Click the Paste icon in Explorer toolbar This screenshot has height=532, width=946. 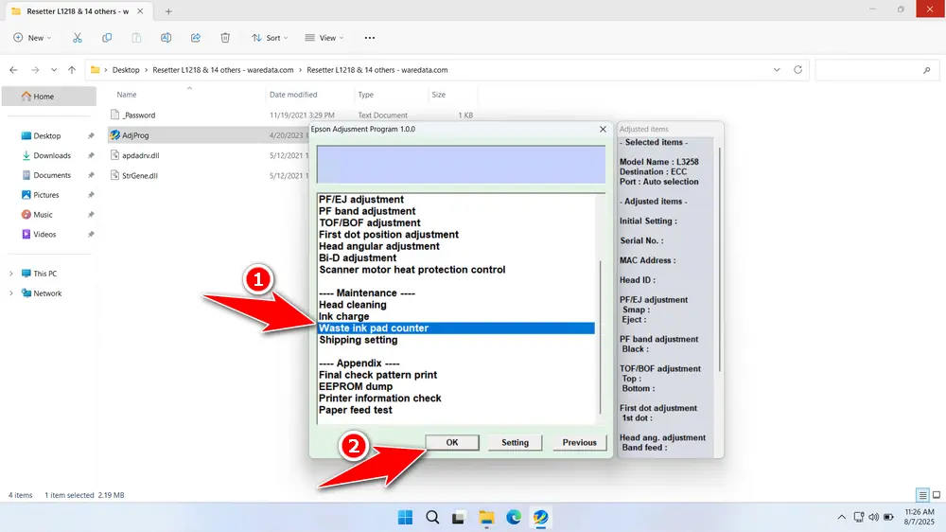click(x=137, y=38)
